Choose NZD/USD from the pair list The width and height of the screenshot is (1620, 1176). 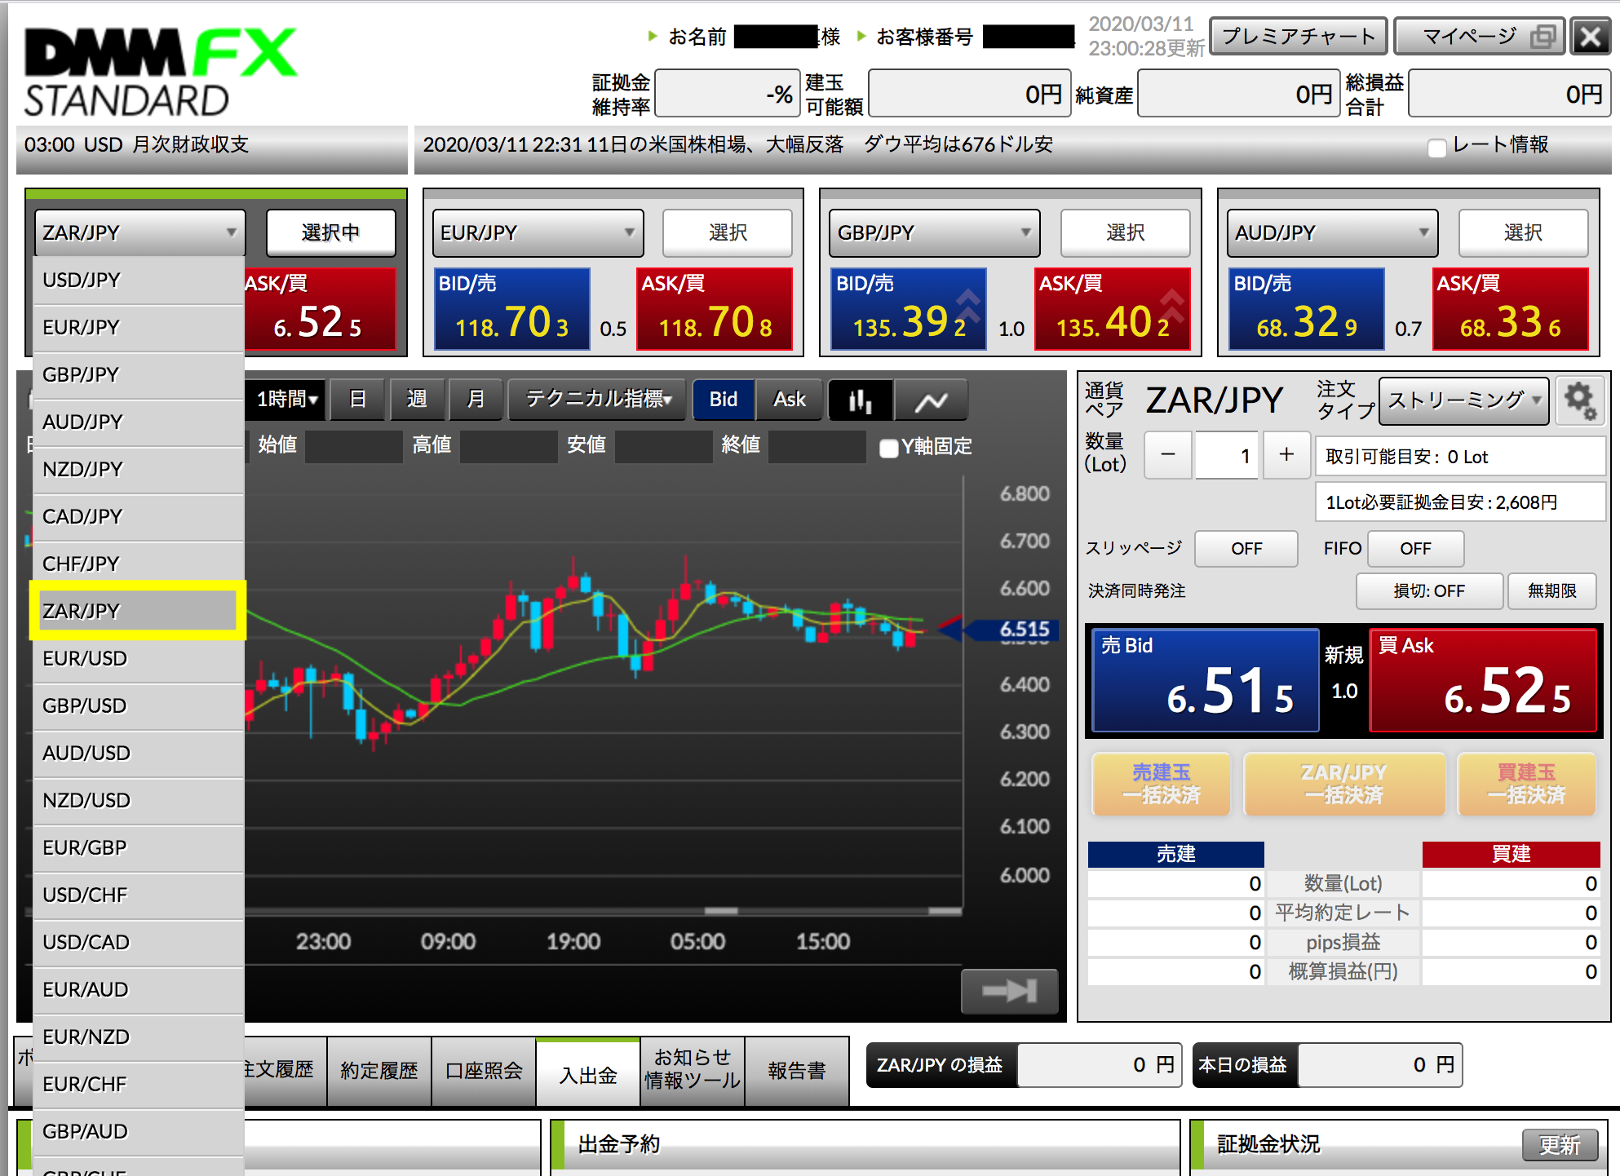pos(139,801)
